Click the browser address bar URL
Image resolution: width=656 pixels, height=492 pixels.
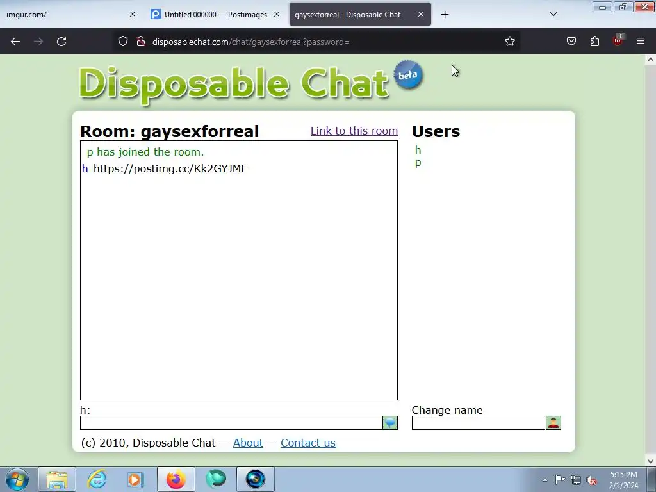click(x=251, y=42)
